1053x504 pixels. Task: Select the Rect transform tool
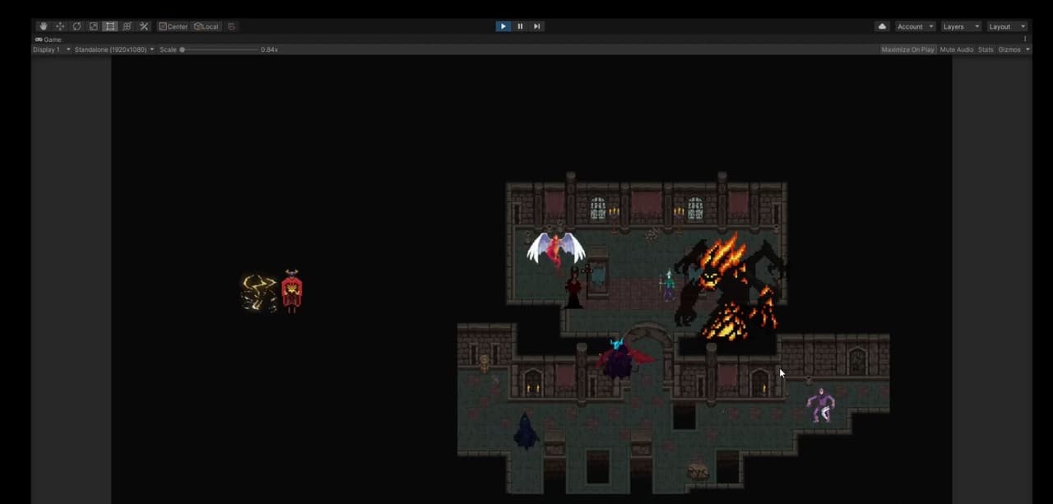[110, 26]
